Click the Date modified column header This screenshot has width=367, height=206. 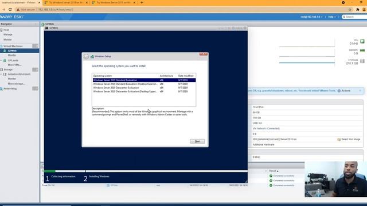coord(186,76)
